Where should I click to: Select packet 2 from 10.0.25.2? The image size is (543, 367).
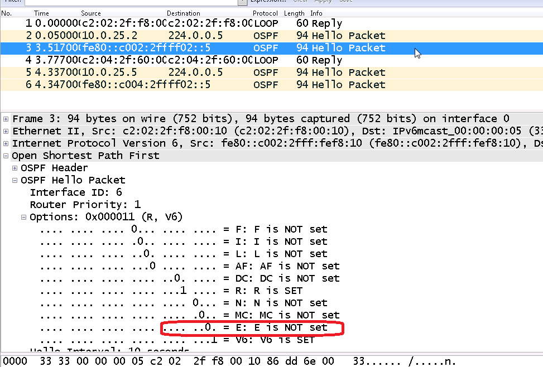pos(271,36)
